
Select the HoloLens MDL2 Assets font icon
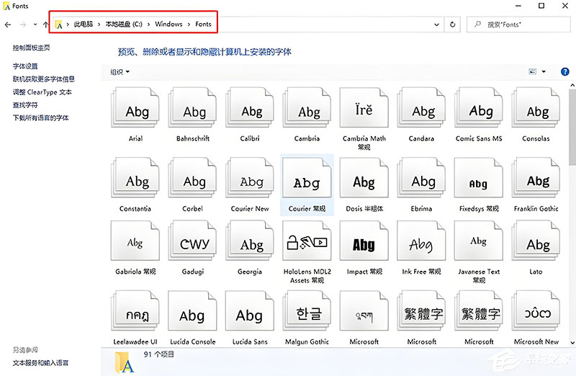[307, 241]
